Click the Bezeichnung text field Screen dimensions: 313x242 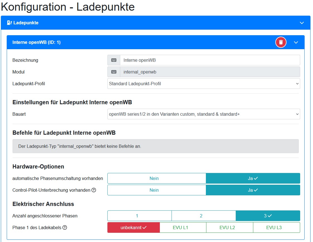tap(210, 60)
